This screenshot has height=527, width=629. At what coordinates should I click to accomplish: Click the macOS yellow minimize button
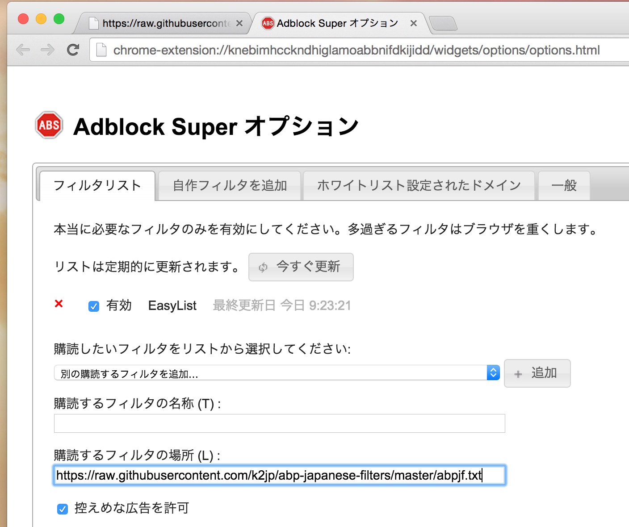pos(41,19)
